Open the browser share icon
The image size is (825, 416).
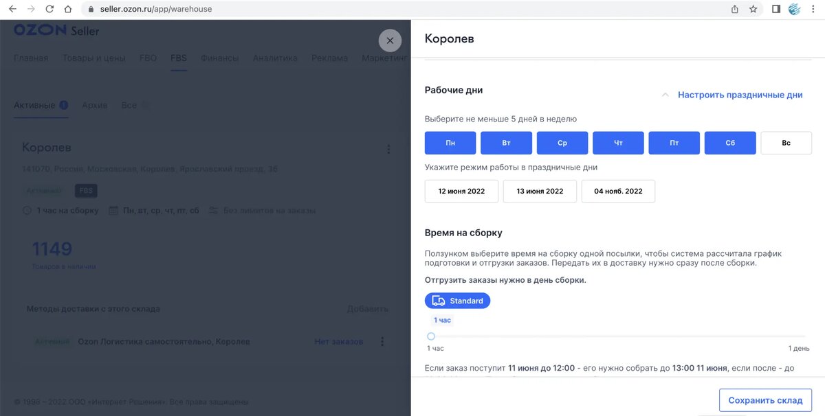click(x=735, y=9)
